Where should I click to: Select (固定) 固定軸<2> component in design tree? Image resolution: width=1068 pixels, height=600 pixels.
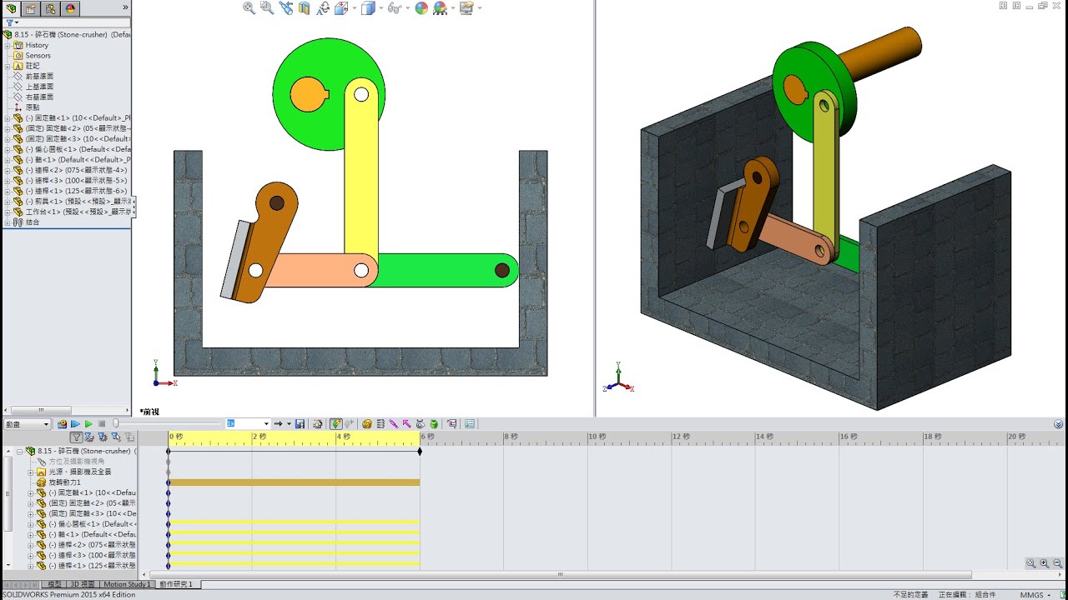(x=72, y=128)
